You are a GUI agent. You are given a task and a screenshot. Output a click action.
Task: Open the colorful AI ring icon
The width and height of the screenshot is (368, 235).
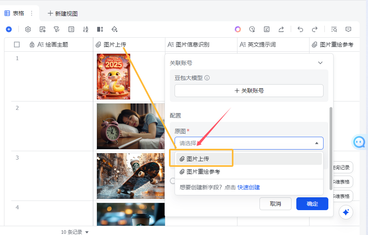(x=238, y=29)
